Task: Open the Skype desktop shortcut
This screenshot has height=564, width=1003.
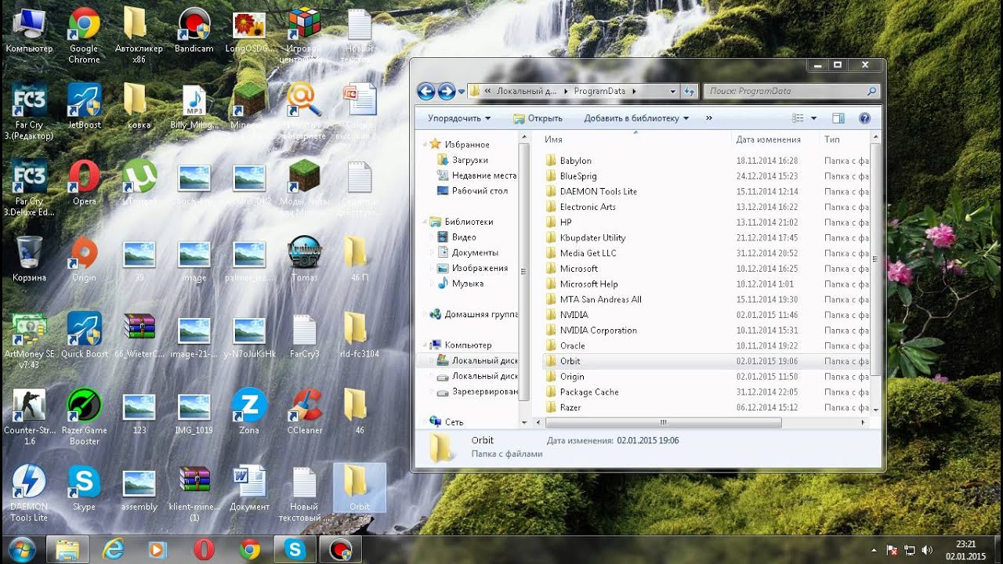Action: 84,488
